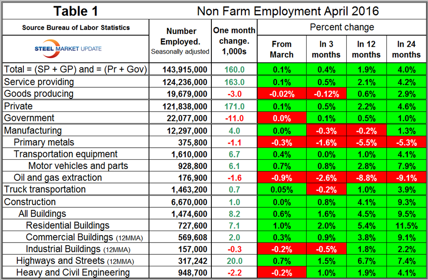Click the Goods producing row label
Image resolution: width=428 pixels, height=280 pixels.
38,94
